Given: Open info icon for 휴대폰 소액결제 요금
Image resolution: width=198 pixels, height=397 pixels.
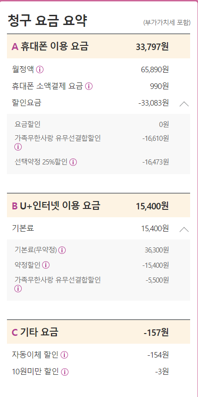Looking at the screenshot, I should click(x=89, y=86).
